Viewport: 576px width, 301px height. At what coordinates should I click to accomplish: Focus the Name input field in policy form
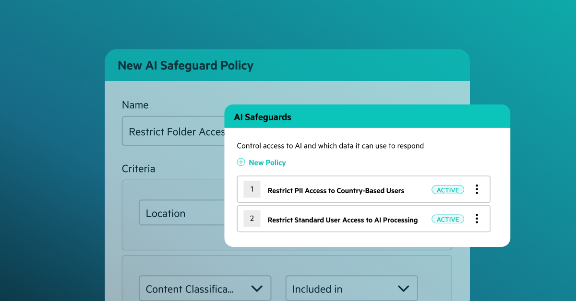click(173, 131)
